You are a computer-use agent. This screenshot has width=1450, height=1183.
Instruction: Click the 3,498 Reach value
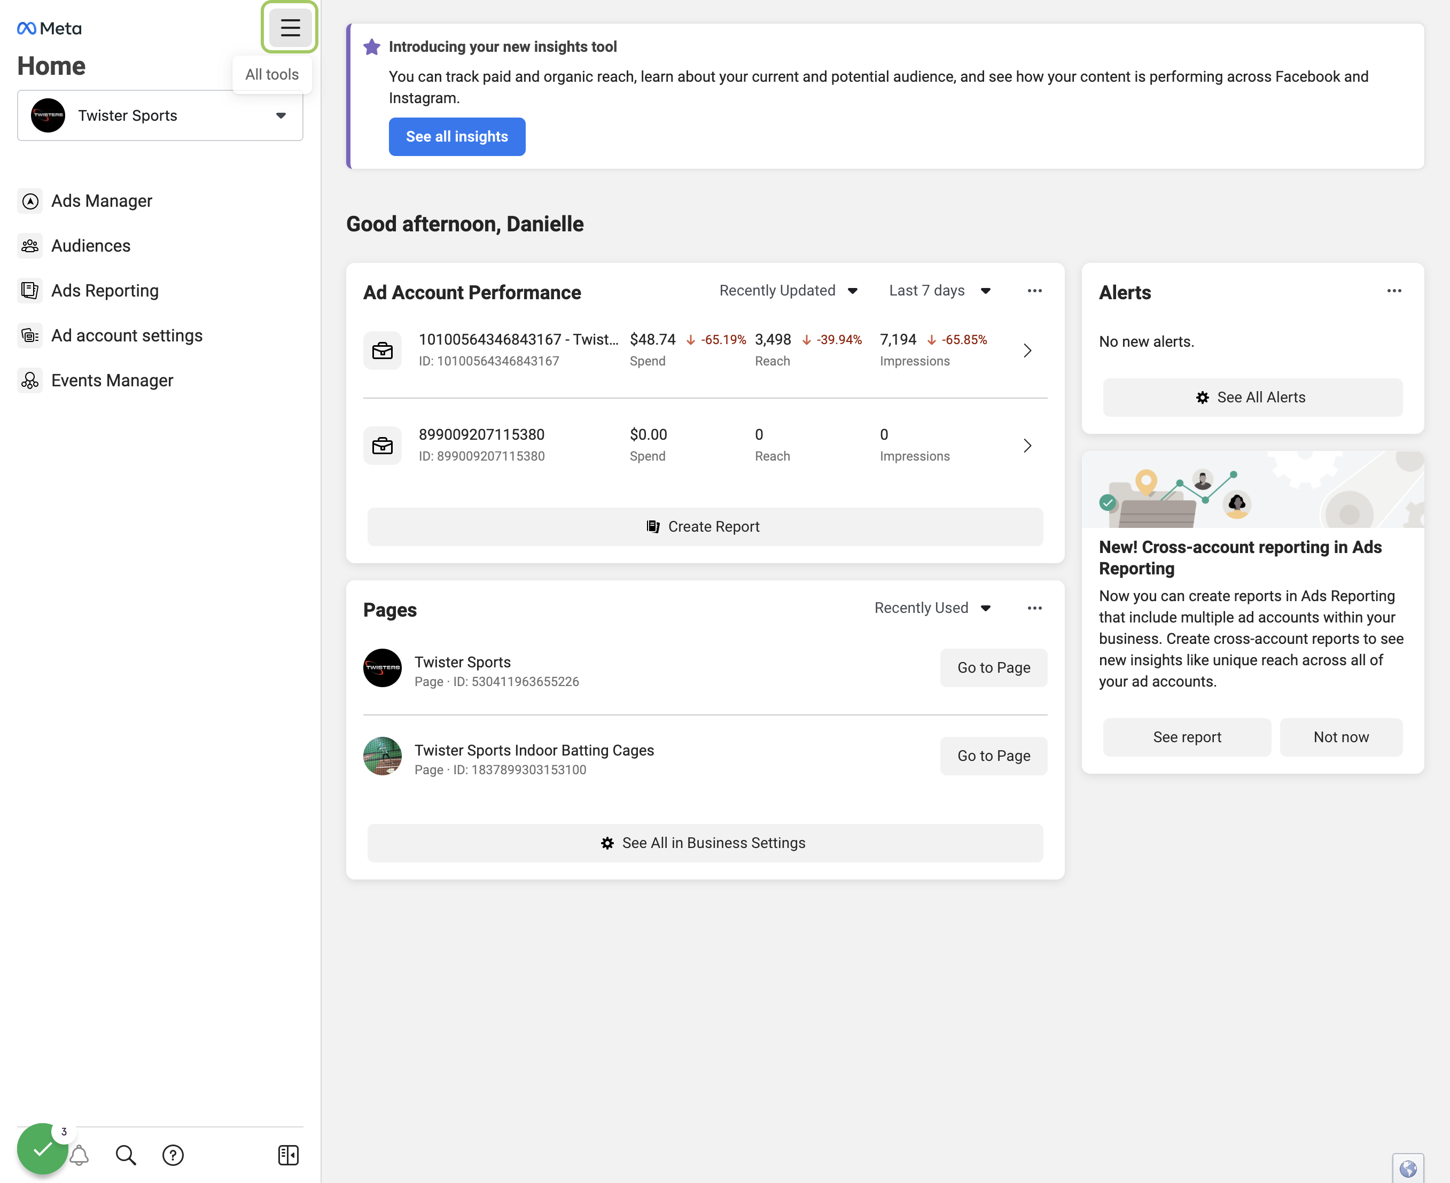pyautogui.click(x=773, y=339)
